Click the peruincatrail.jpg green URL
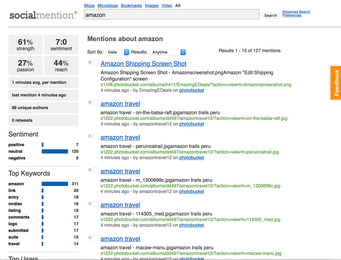The image size is (341, 260). (190, 152)
